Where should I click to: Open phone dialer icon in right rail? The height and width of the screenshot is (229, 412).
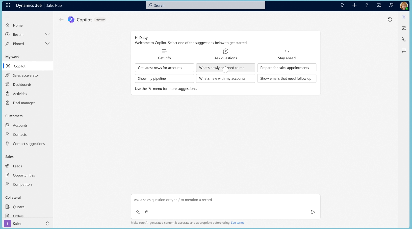[x=404, y=39]
